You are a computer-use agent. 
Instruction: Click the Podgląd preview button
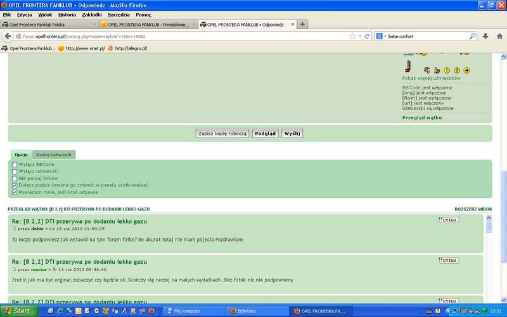click(x=265, y=134)
